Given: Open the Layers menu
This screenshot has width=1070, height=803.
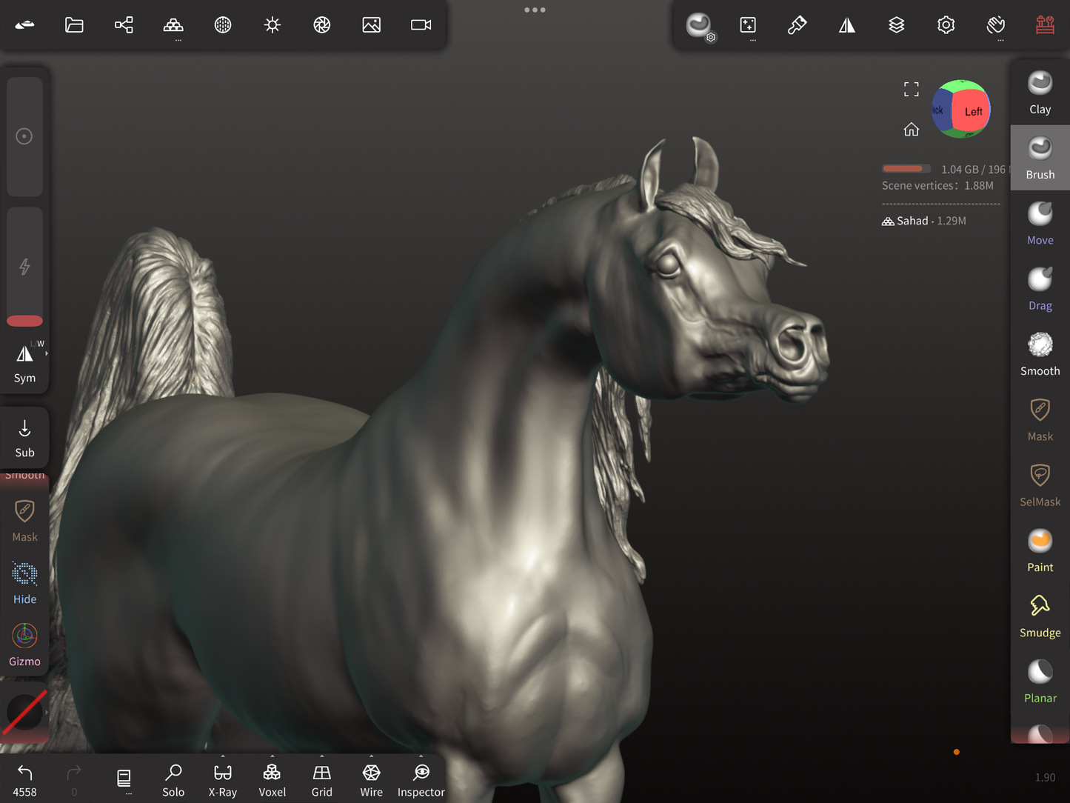Looking at the screenshot, I should [896, 25].
